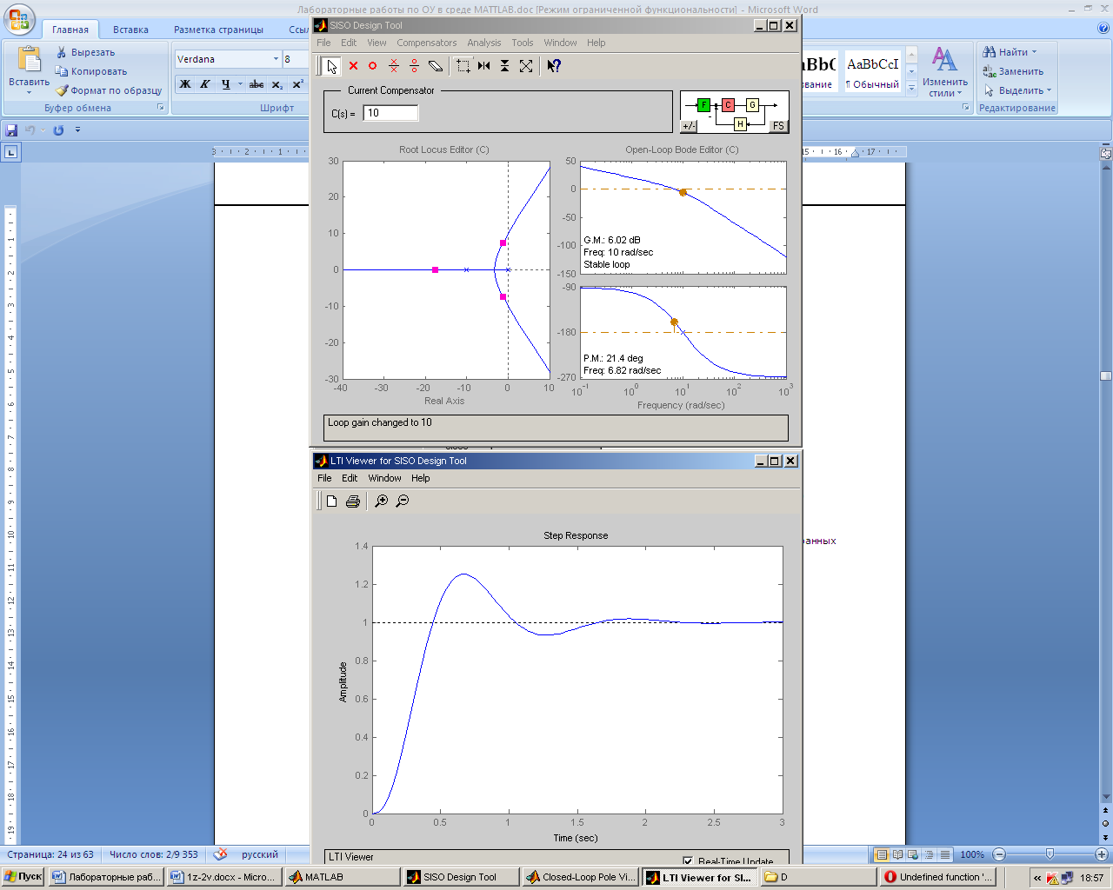Switch to the Вставка ribbon tab

[130, 30]
